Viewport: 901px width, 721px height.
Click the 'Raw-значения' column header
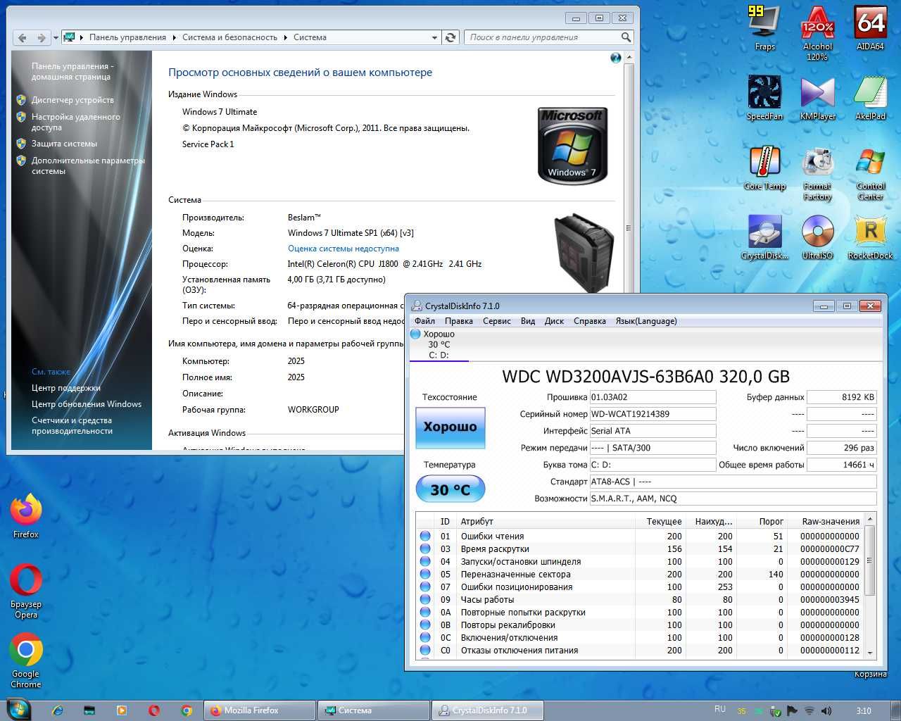(x=831, y=522)
